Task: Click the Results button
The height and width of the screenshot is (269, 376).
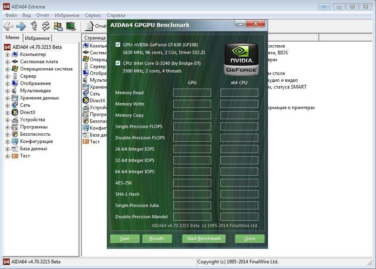Action: [x=157, y=238]
